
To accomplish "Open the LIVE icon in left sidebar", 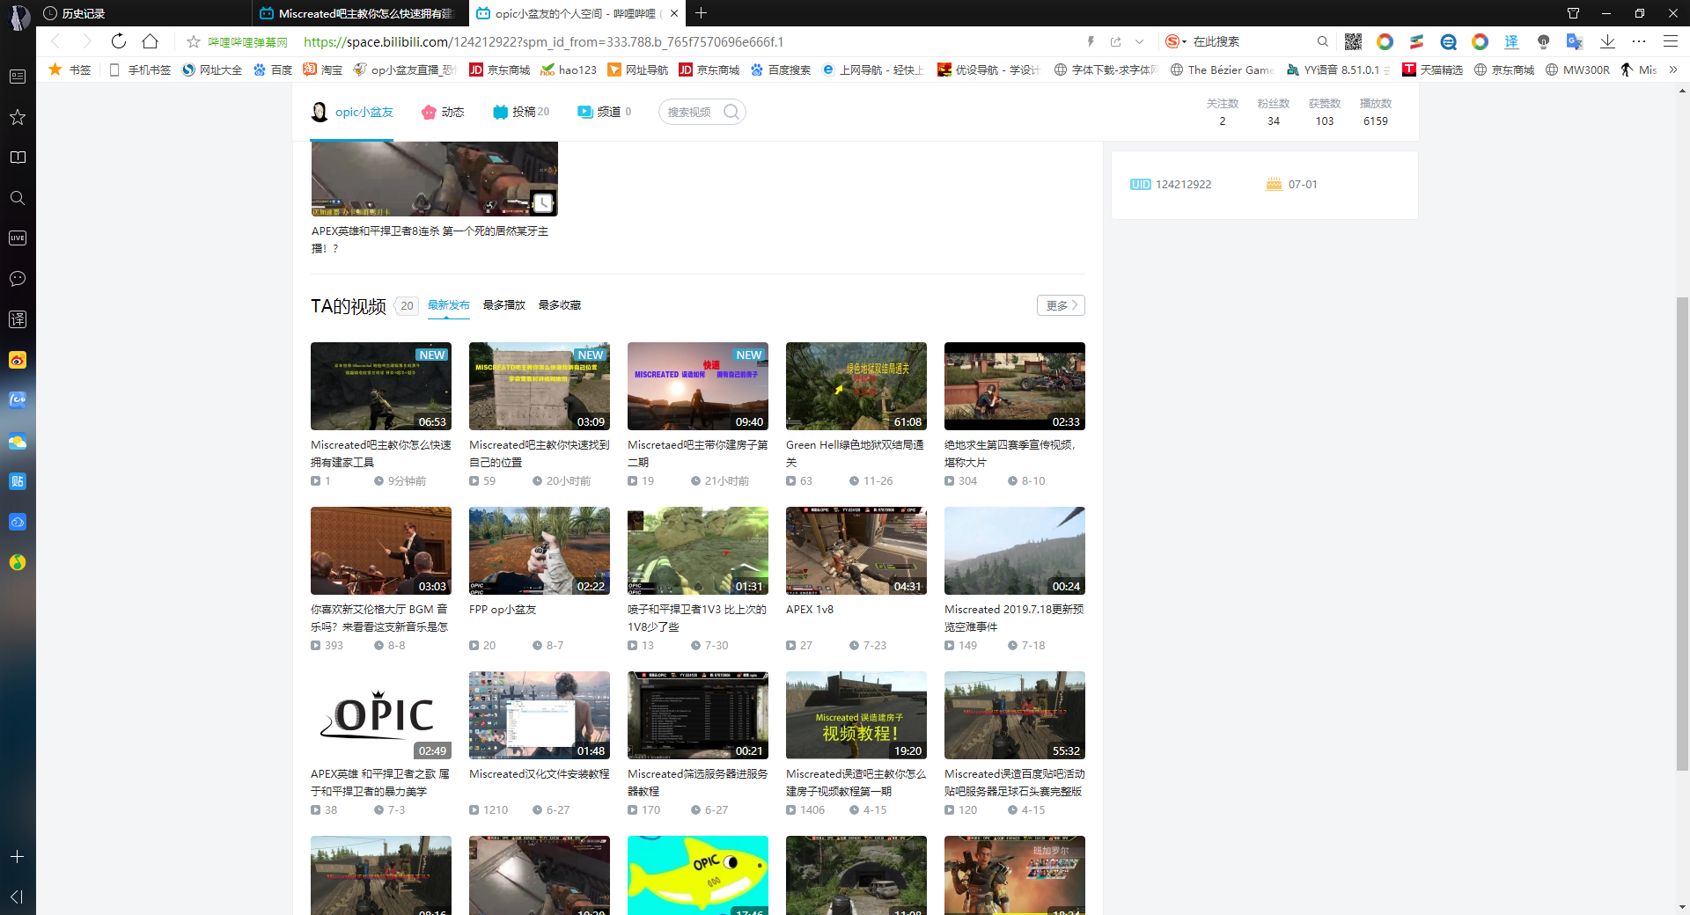I will click(x=18, y=238).
